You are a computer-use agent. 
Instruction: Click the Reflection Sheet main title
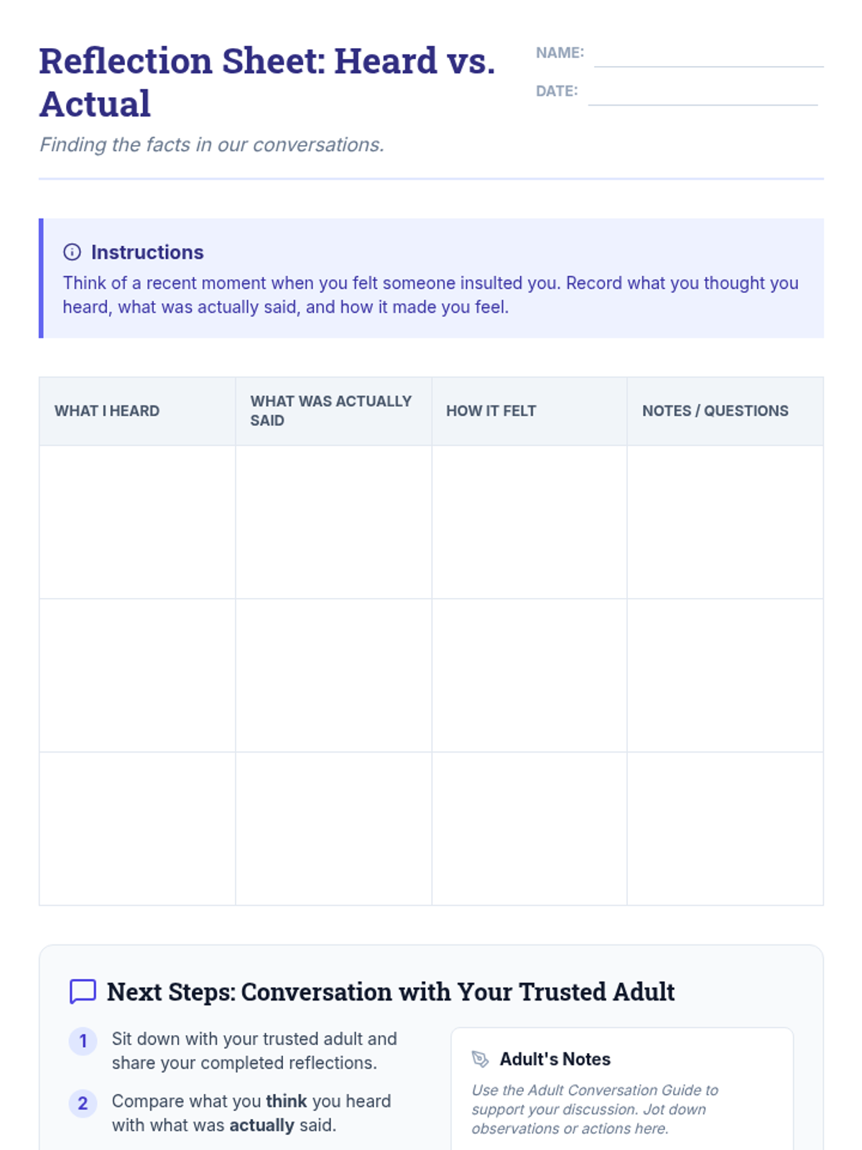(x=267, y=82)
